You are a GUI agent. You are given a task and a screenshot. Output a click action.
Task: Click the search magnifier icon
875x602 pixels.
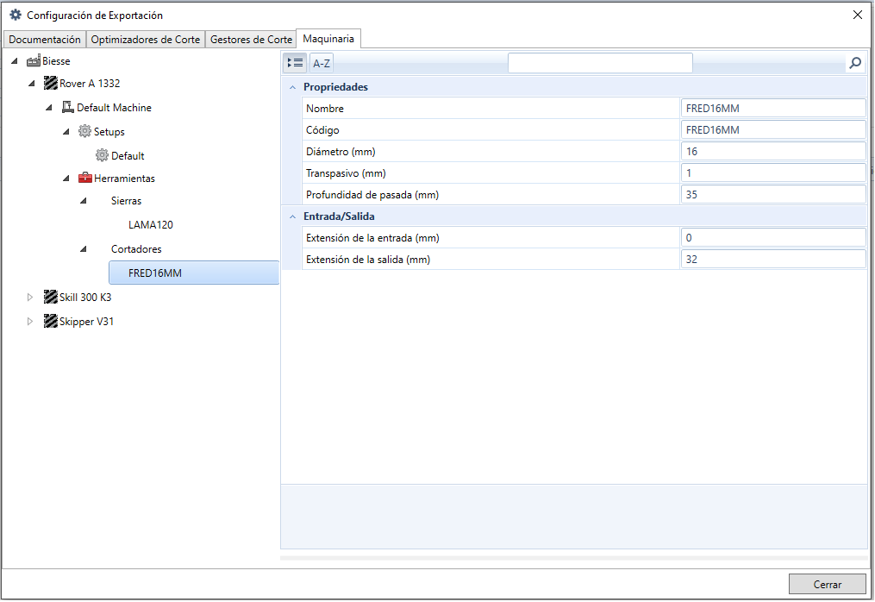[x=855, y=63]
